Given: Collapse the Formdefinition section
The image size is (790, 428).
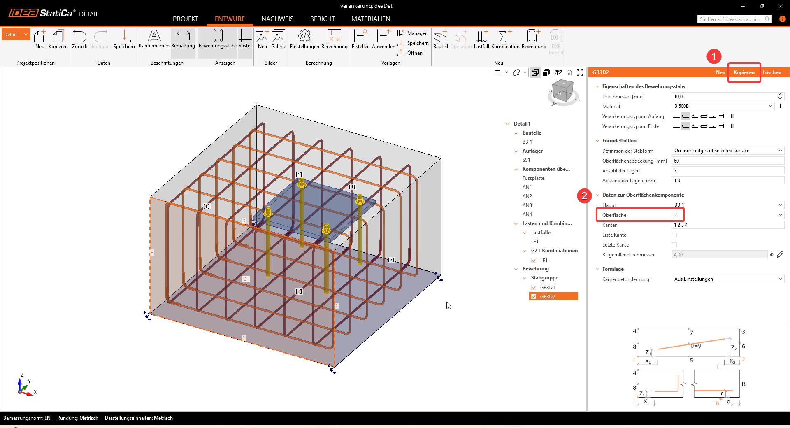Looking at the screenshot, I should pos(597,141).
